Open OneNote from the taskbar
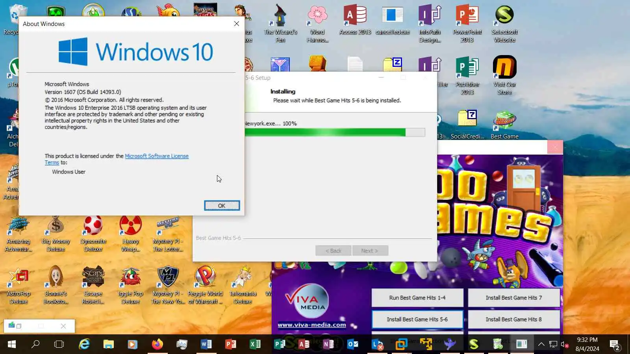The height and width of the screenshot is (354, 630). (328, 345)
